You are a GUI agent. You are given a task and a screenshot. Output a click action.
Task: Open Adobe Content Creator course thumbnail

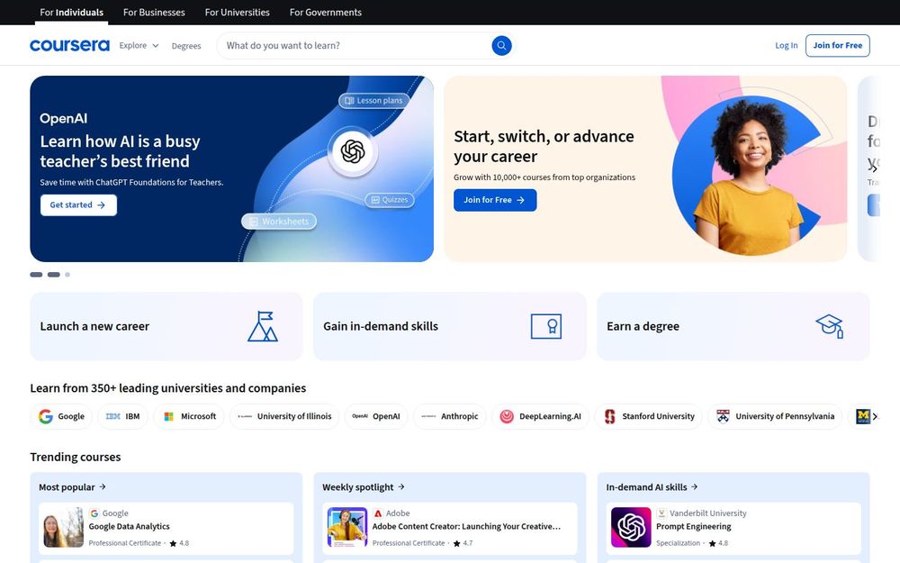(x=347, y=527)
